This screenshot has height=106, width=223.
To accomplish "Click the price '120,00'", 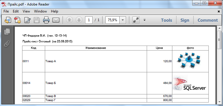I will coord(167,61).
